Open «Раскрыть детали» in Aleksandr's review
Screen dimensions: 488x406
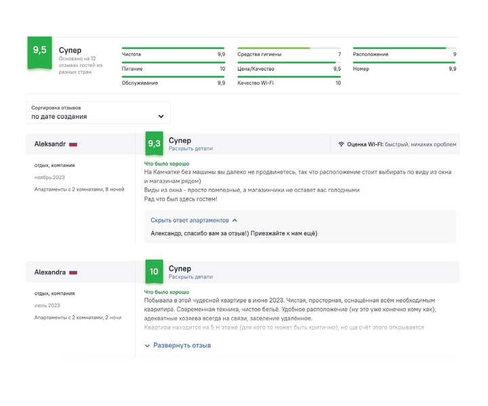(x=190, y=148)
